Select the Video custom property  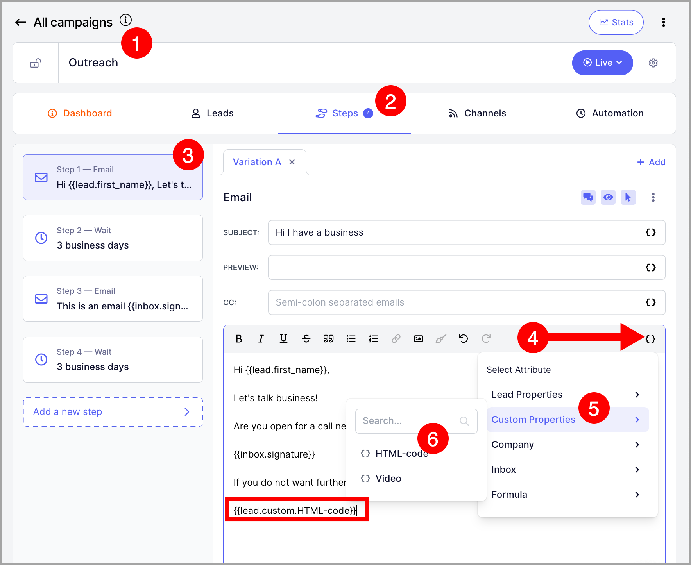pyautogui.click(x=381, y=479)
